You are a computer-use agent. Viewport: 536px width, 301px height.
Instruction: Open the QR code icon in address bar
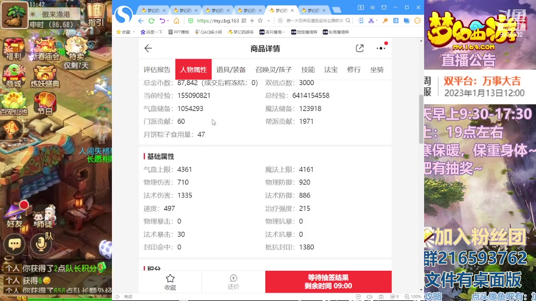(x=244, y=20)
